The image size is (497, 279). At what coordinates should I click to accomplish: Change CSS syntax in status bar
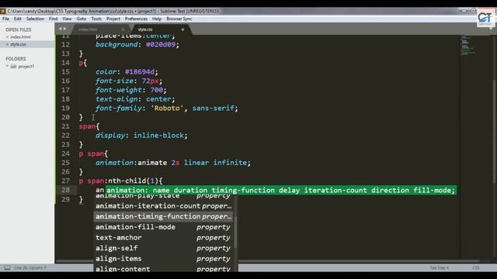[x=476, y=268]
